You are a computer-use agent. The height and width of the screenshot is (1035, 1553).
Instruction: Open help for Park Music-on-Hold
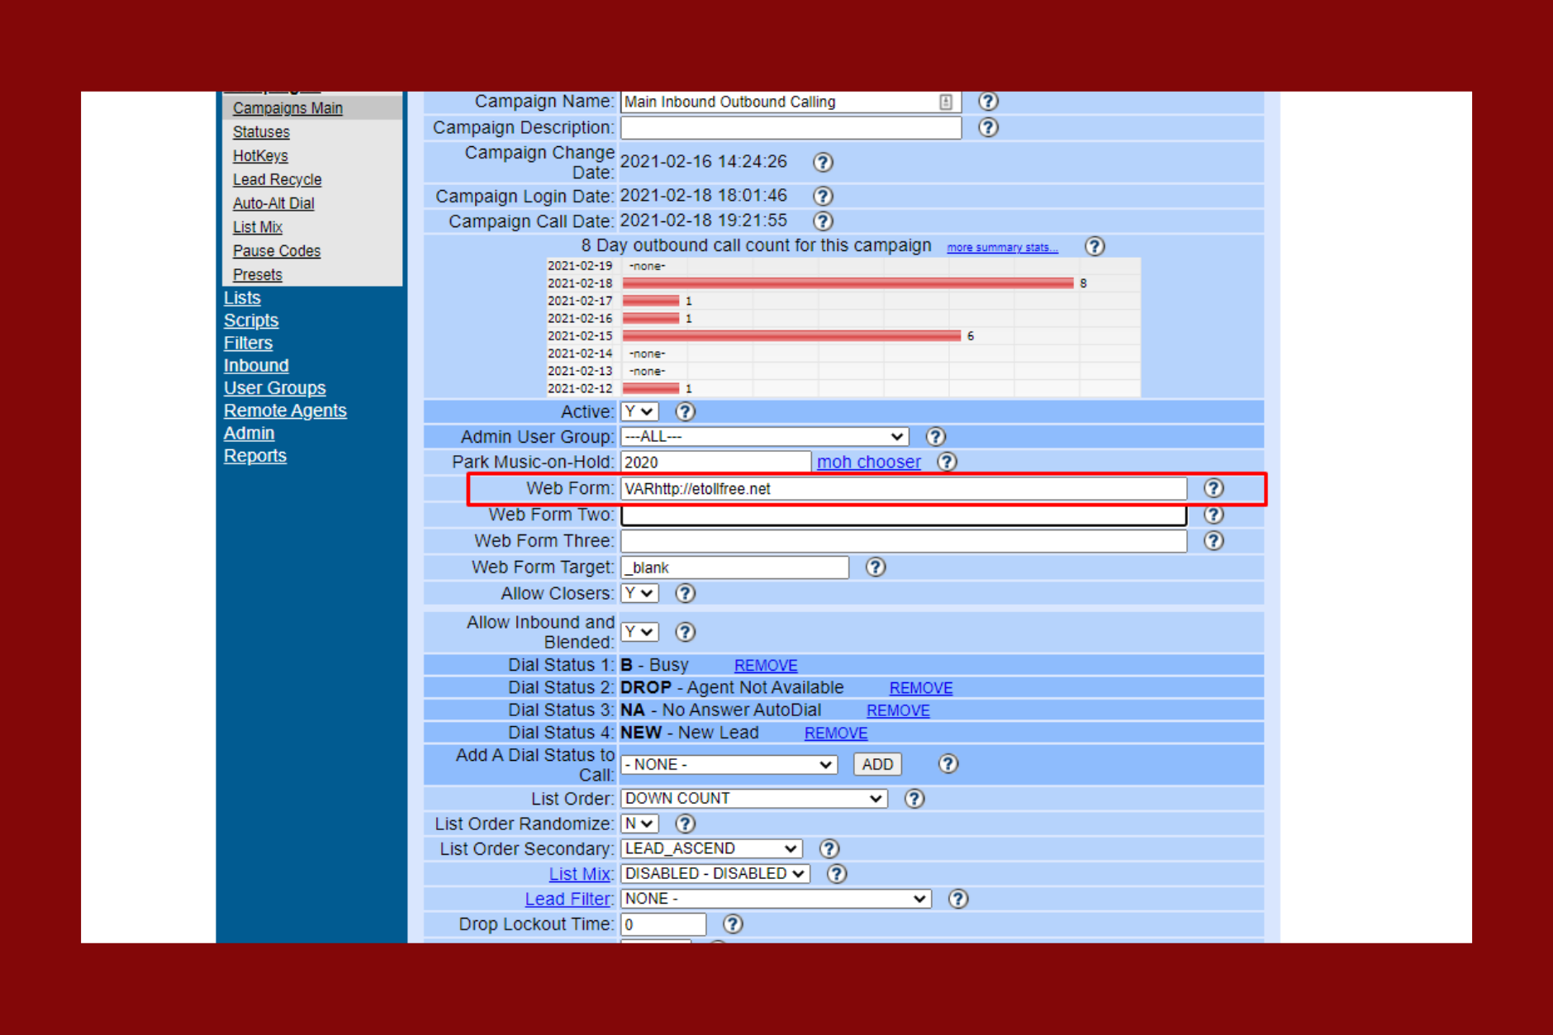pos(947,462)
